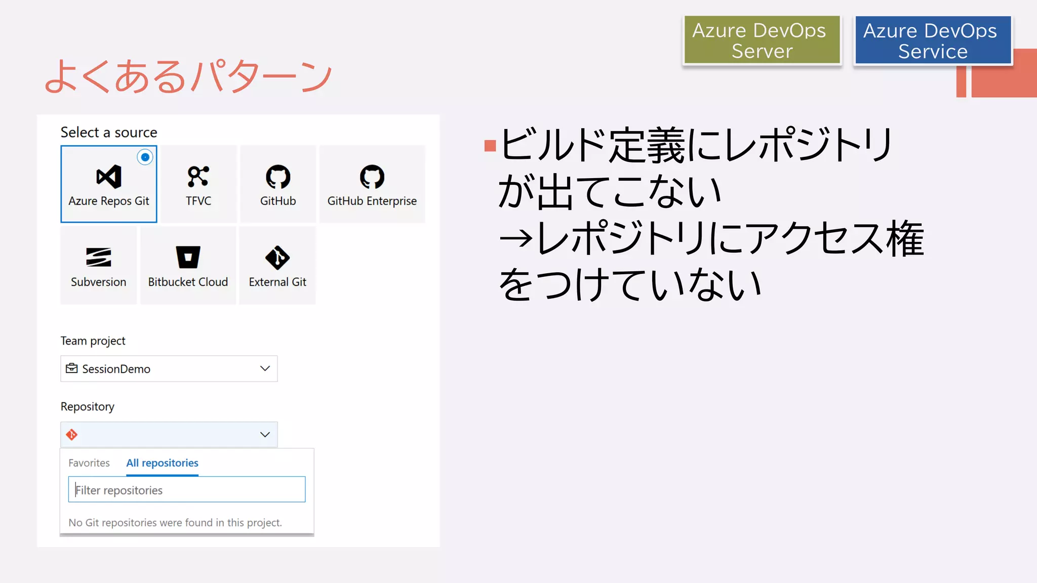Screen dimensions: 1037x583
Task: Expand the Team project dropdown chevron
Action: click(x=265, y=368)
